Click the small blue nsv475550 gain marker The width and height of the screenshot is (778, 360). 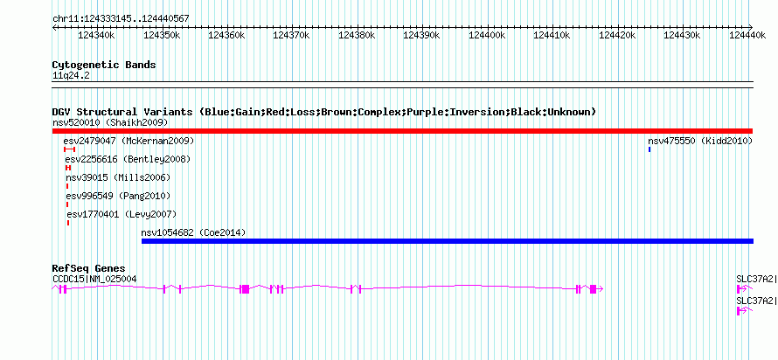pos(649,149)
